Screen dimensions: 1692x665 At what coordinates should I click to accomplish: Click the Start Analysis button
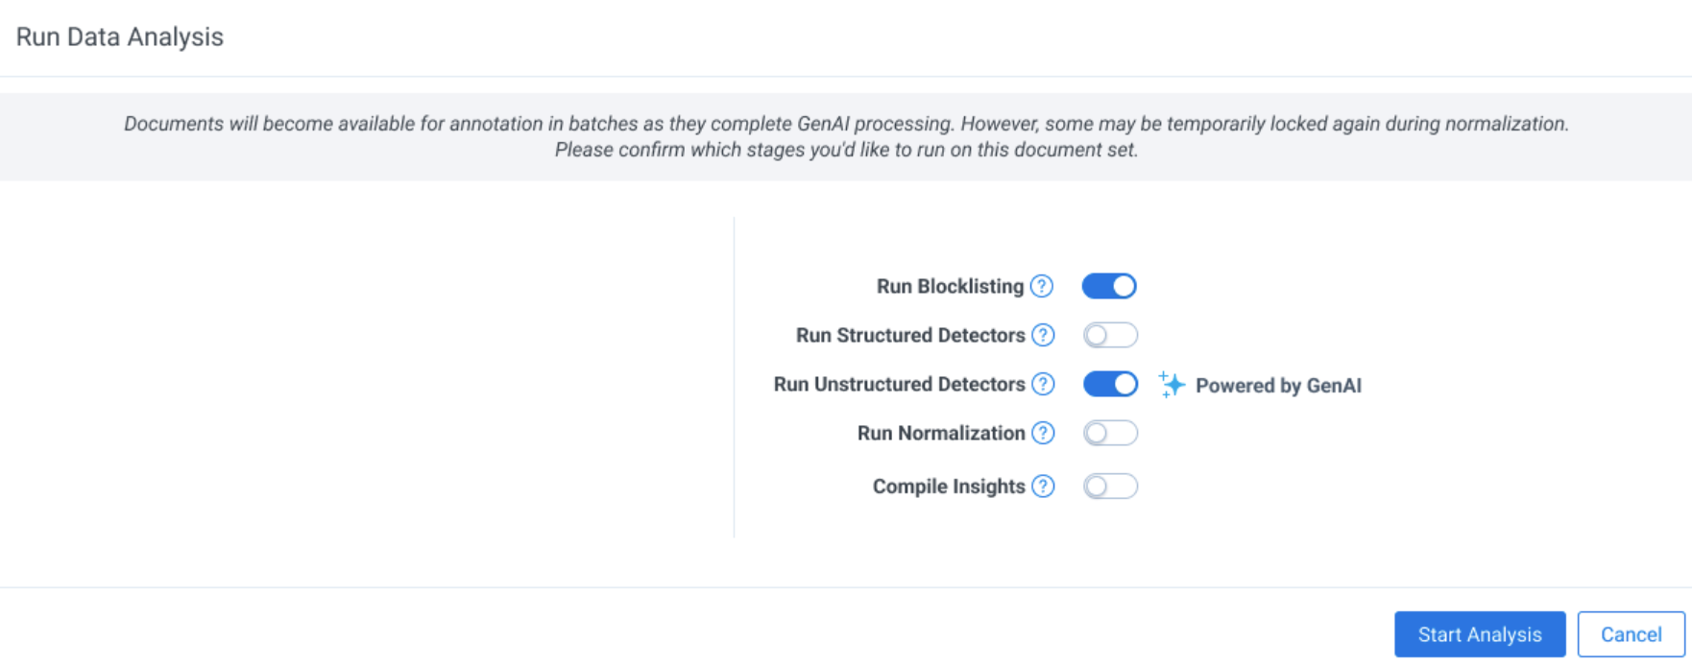coord(1479,634)
